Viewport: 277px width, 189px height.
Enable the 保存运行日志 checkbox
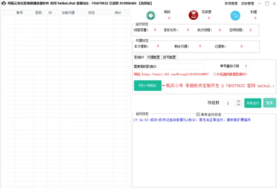pos(198,114)
